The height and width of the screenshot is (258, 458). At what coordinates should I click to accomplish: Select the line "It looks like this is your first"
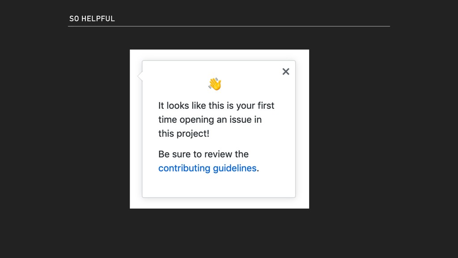click(x=216, y=106)
